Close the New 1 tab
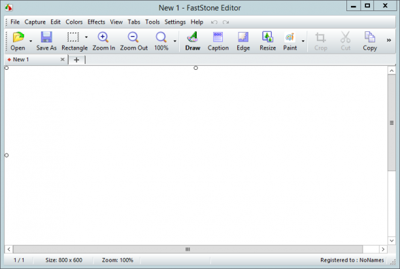Screen dimensions: 400x269 coord(63,59)
